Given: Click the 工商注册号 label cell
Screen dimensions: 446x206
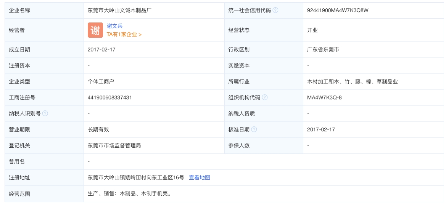Looking at the screenshot, I should click(44, 97).
